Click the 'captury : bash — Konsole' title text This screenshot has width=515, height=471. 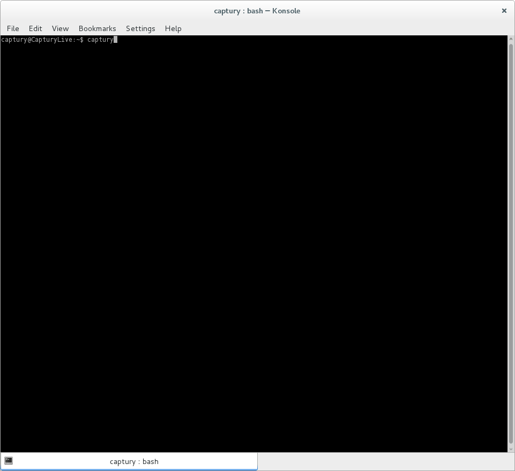[257, 11]
